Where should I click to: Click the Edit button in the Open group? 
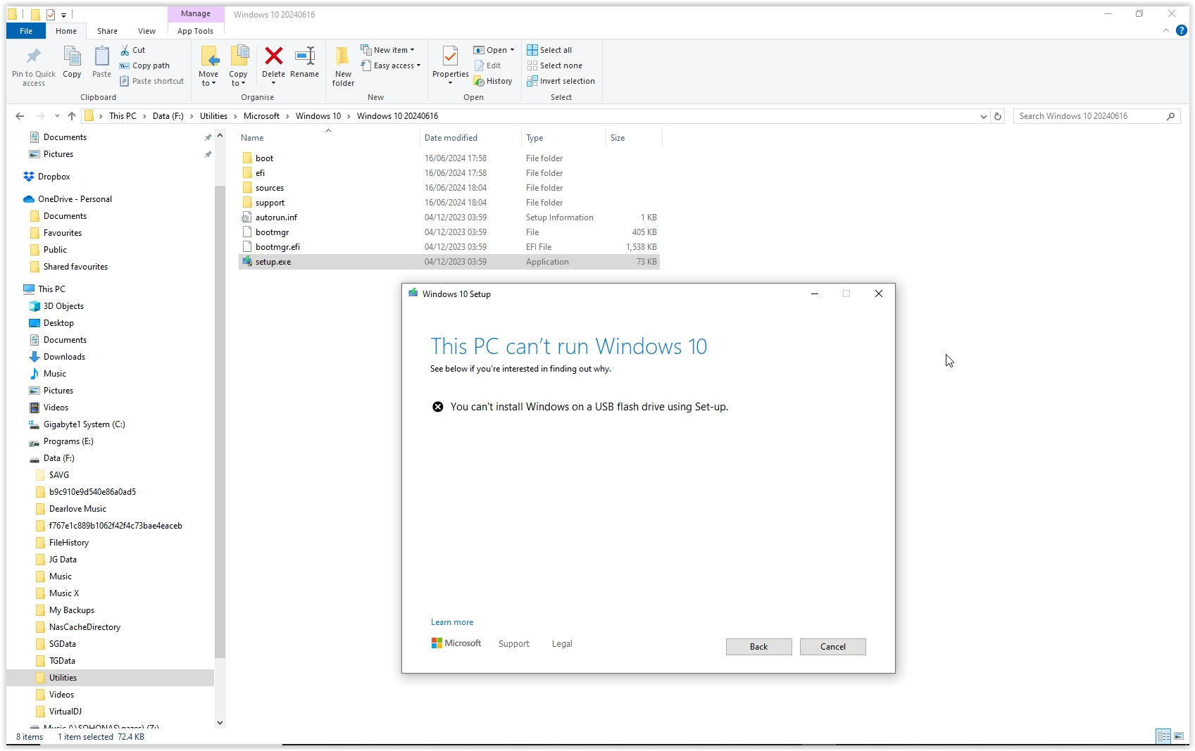487,65
